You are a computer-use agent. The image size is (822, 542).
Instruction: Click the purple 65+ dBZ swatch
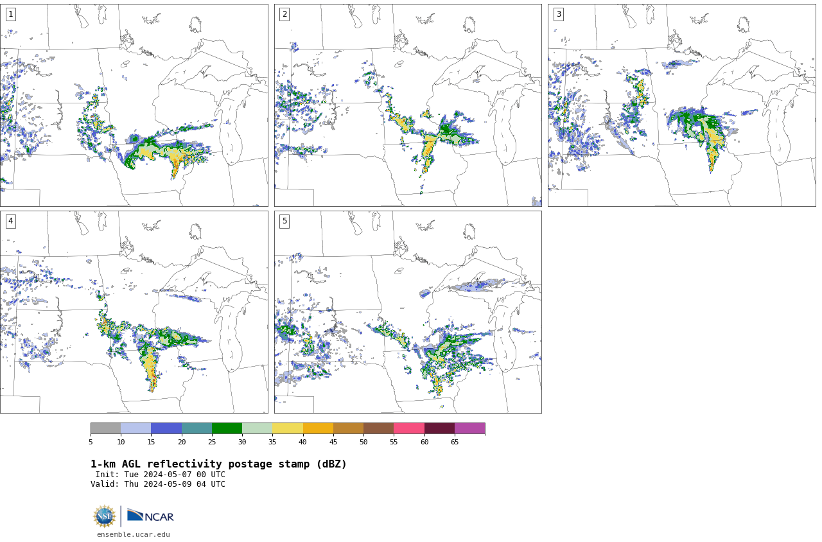pyautogui.click(x=469, y=428)
